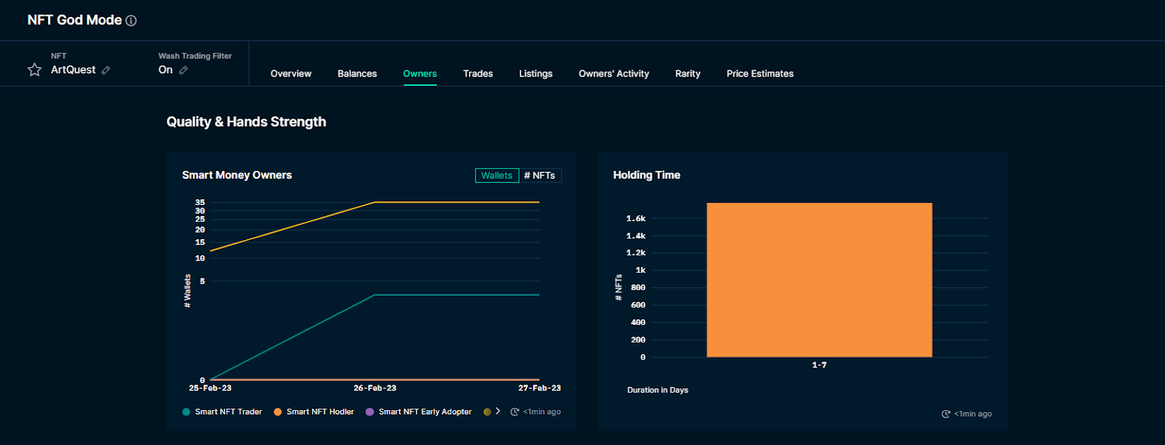Favorite ArtQuest with the star icon
Image resolution: width=1165 pixels, height=445 pixels.
34,70
